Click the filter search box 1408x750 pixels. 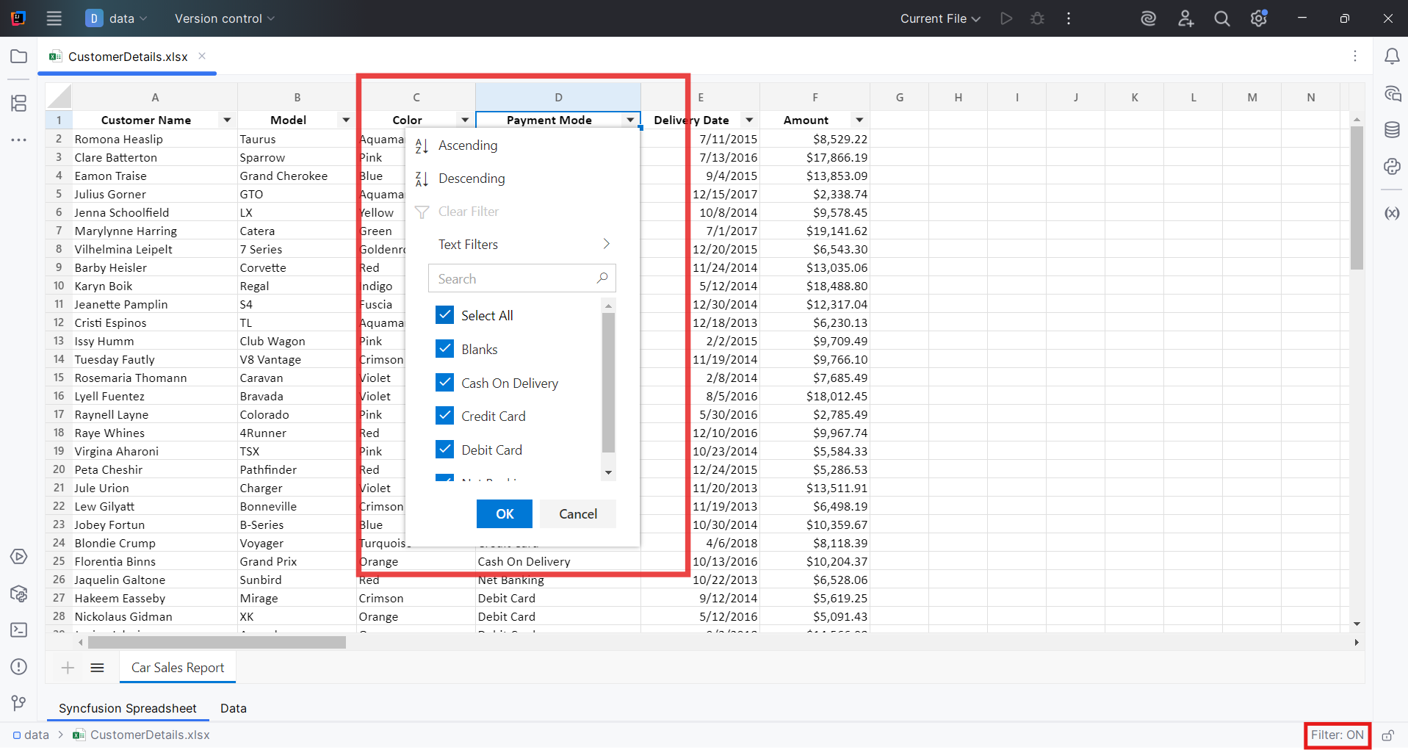(514, 278)
